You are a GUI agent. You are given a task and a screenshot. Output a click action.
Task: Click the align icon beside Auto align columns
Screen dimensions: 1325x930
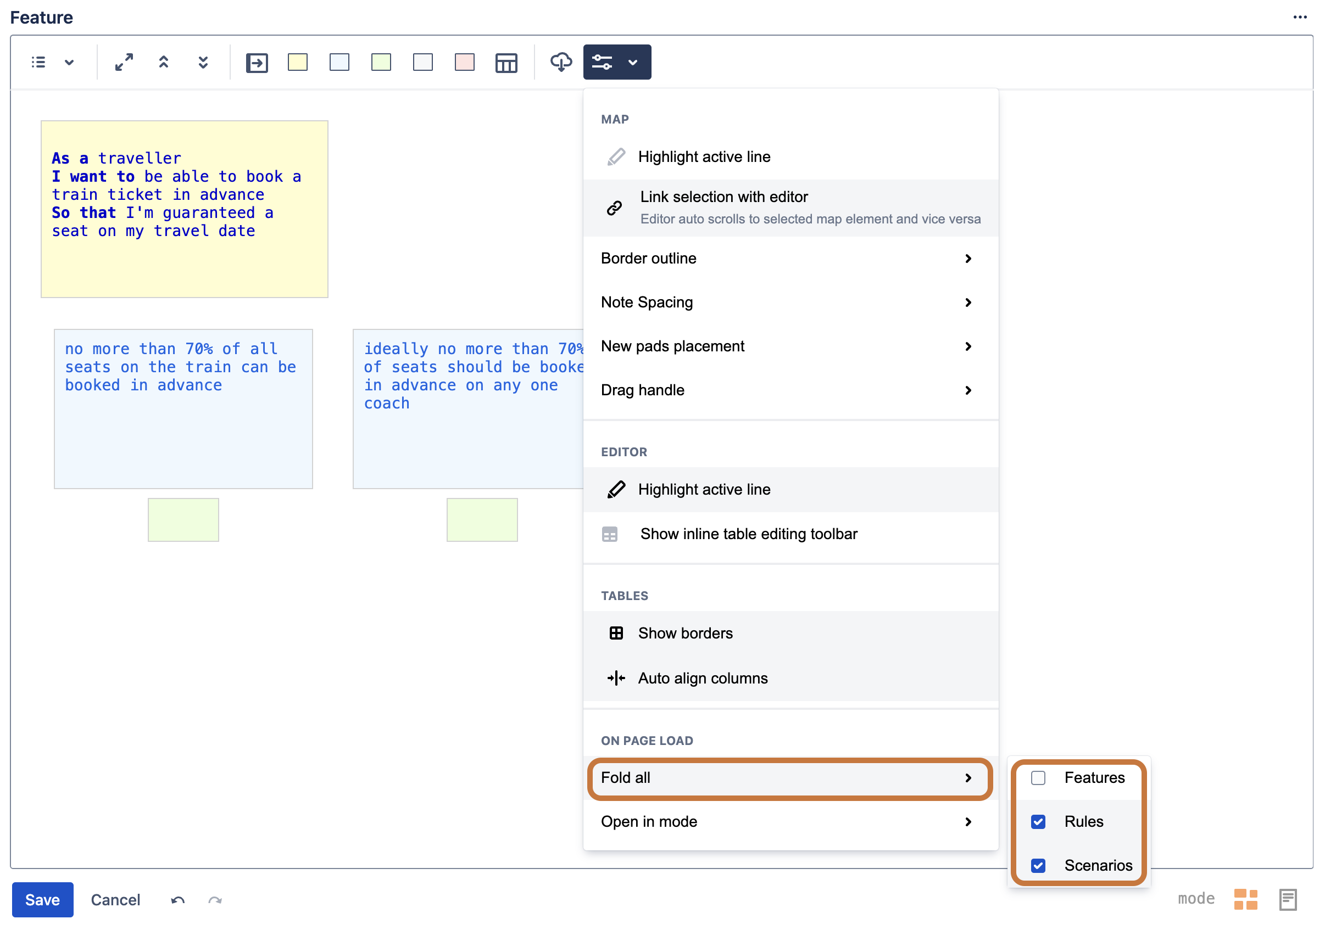(616, 679)
